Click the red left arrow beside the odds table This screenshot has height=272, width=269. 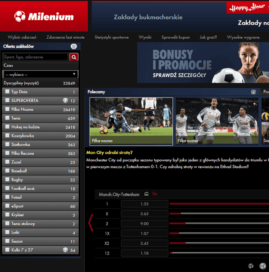pyautogui.click(x=90, y=223)
